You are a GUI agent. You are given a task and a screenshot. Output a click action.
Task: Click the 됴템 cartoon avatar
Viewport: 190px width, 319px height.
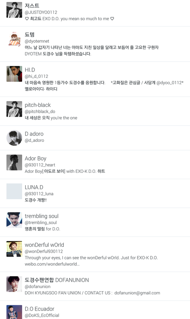tap(14, 39)
